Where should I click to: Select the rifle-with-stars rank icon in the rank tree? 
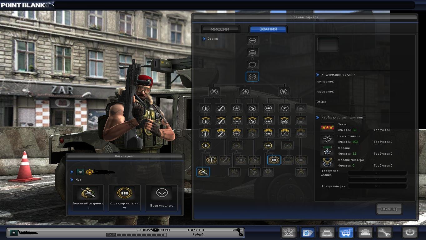203,172
